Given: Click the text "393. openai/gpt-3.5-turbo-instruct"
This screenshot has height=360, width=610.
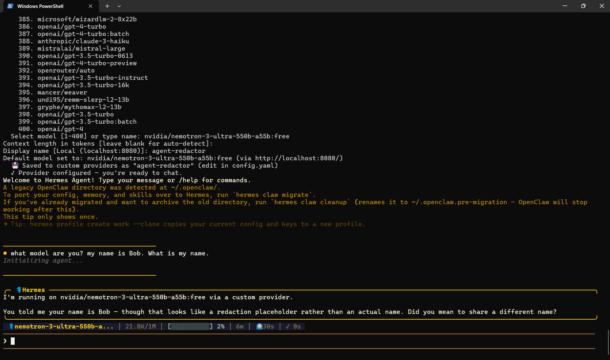Looking at the screenshot, I should tap(83, 78).
